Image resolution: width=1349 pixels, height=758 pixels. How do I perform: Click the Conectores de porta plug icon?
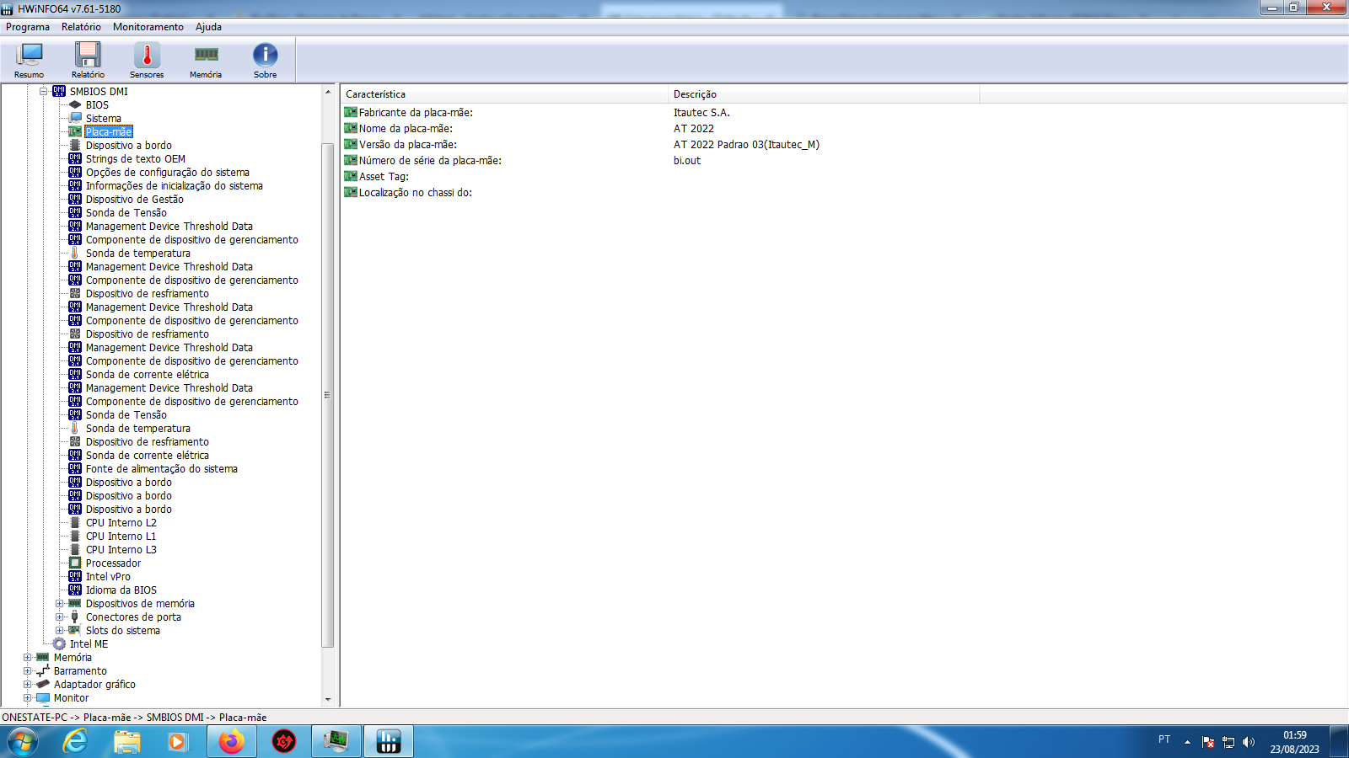click(x=75, y=617)
